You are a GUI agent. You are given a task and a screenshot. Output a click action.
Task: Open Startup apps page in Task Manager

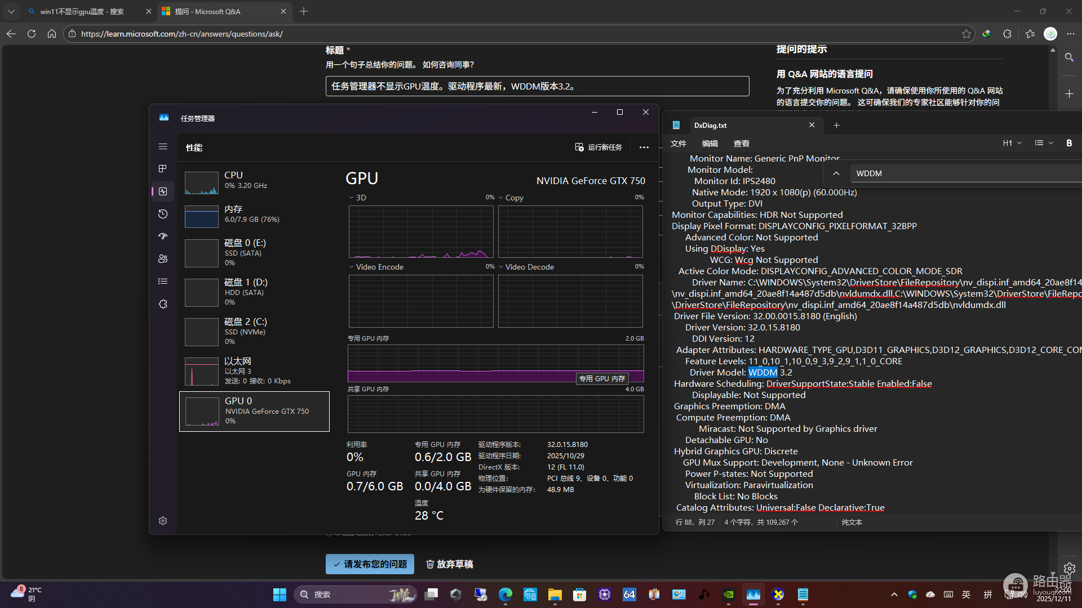coord(163,236)
